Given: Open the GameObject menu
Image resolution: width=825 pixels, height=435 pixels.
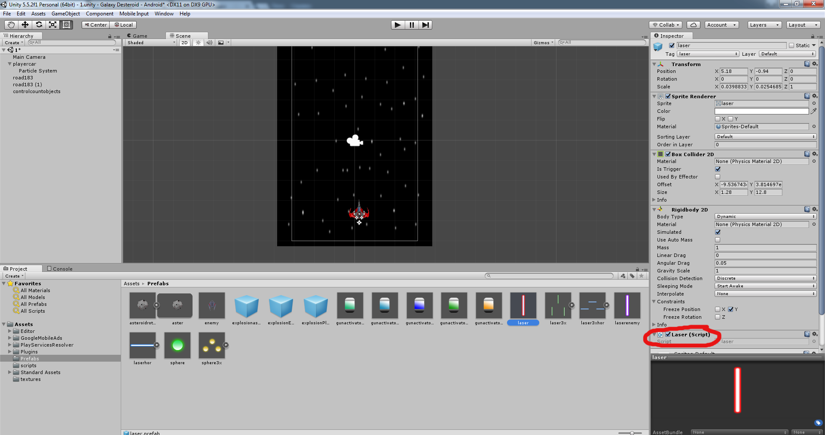Looking at the screenshot, I should click(x=66, y=14).
